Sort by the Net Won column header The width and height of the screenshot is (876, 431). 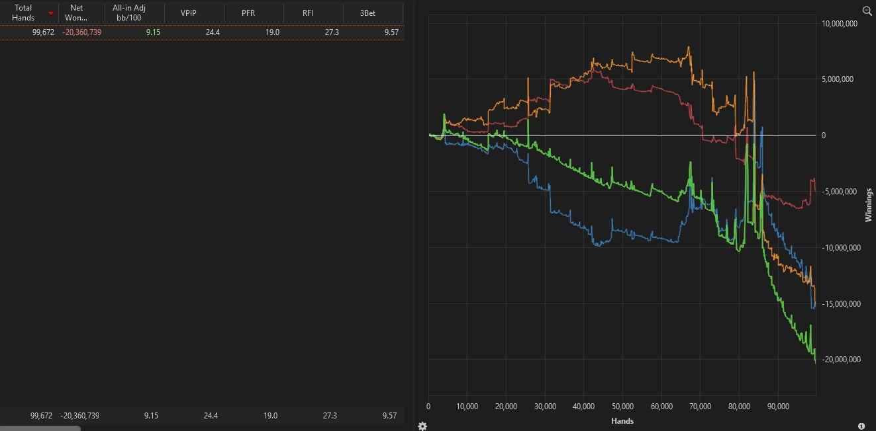[x=76, y=13]
